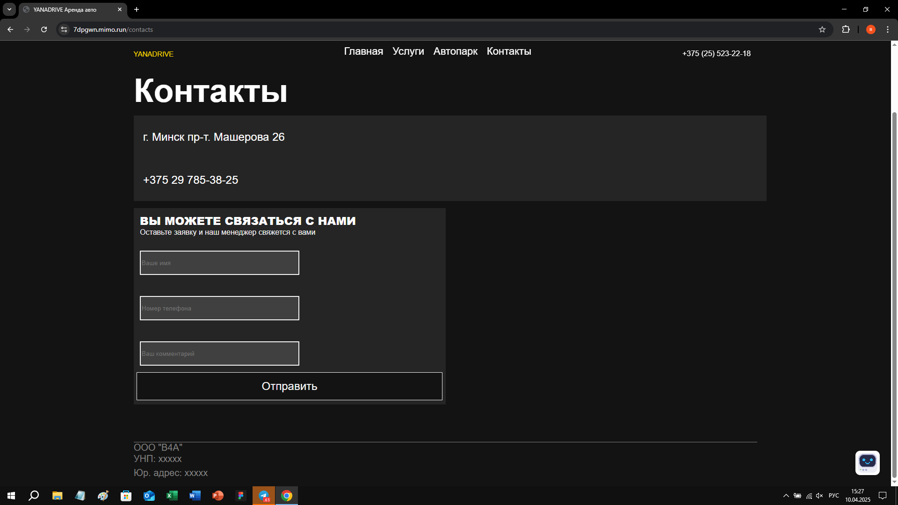Image resolution: width=898 pixels, height=505 pixels.
Task: Launch Figma from the taskbar
Action: [241, 496]
